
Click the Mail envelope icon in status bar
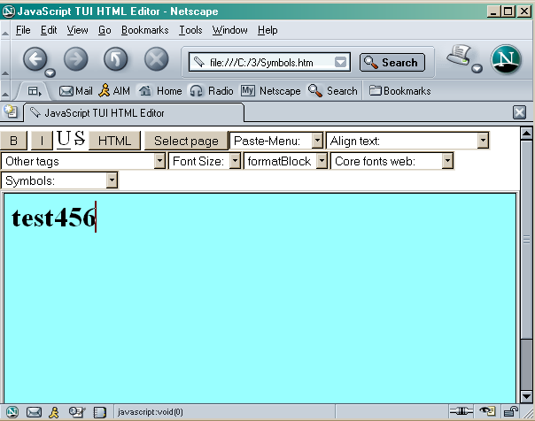click(34, 412)
